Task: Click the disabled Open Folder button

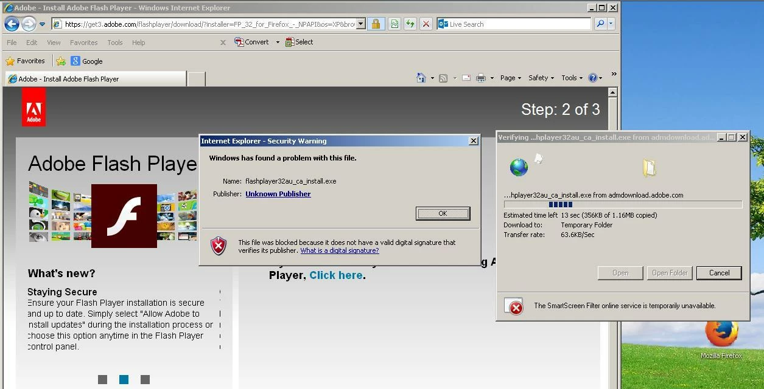Action: coord(670,273)
